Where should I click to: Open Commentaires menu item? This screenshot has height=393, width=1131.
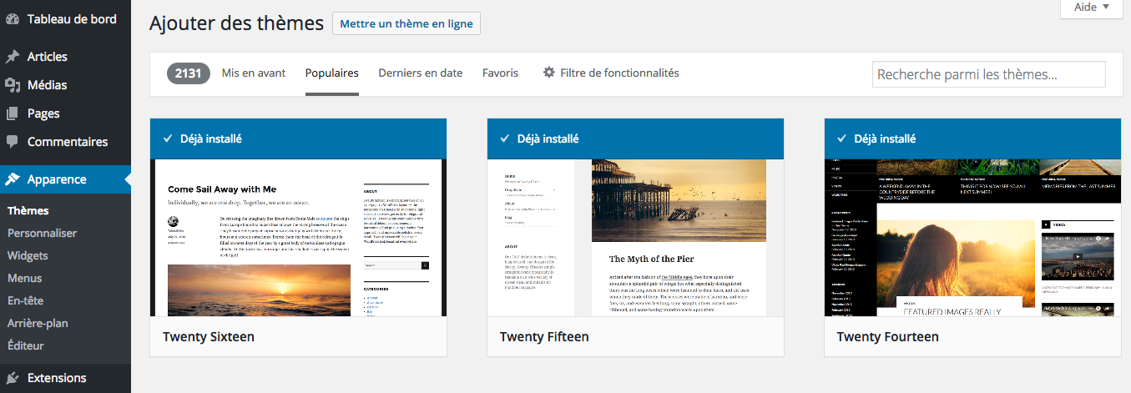(x=65, y=142)
